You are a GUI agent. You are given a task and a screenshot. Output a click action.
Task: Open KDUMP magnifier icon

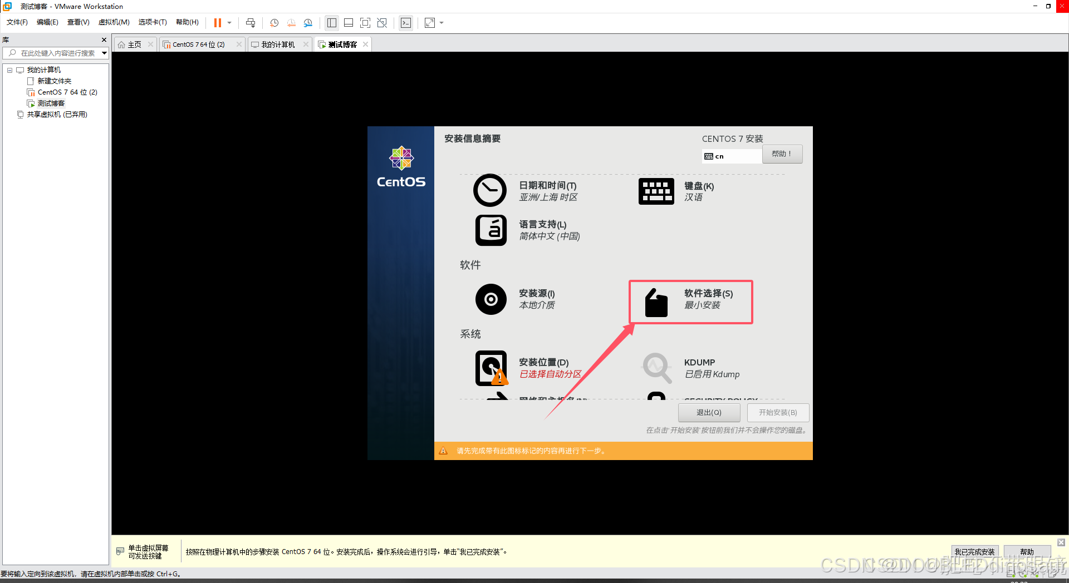tap(657, 368)
